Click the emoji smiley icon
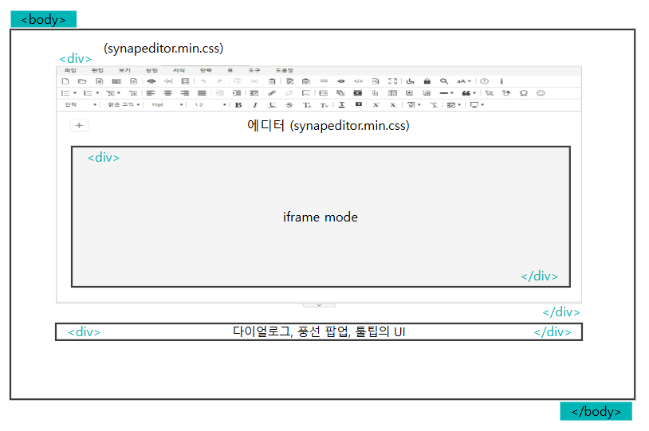The height and width of the screenshot is (431, 649). pos(541,93)
